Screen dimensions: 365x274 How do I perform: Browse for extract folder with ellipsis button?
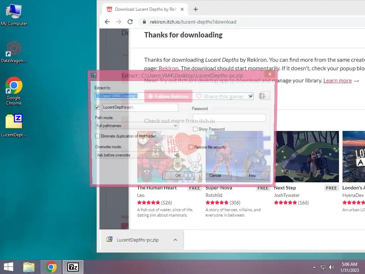264,96
